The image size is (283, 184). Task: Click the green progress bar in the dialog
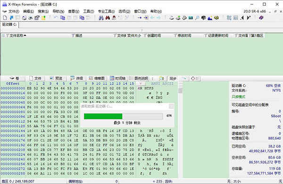click(103, 116)
